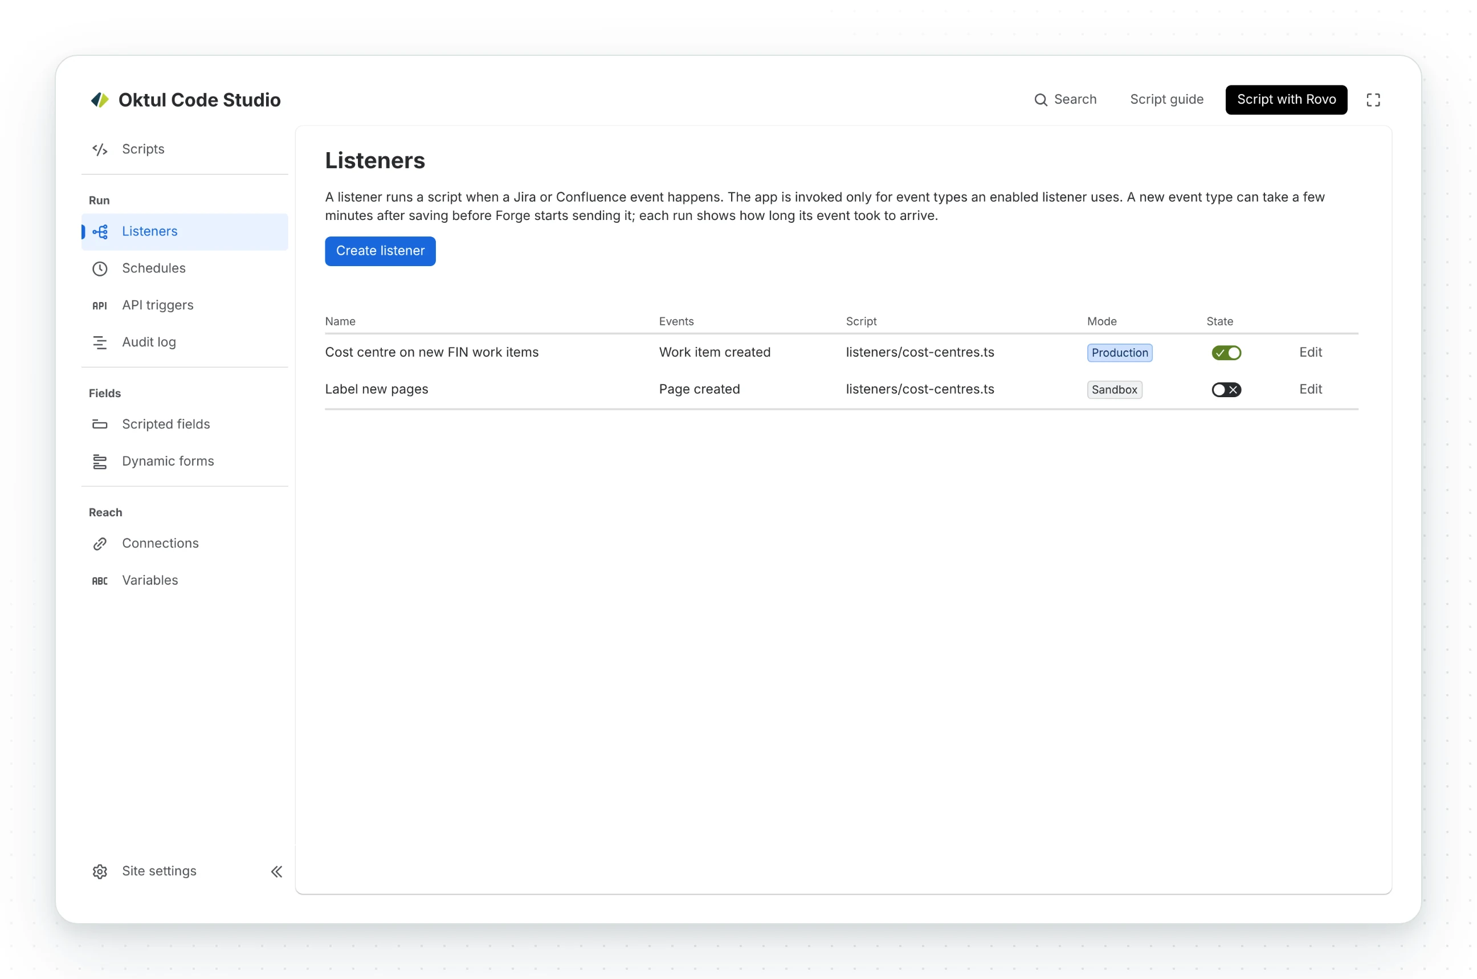Open Connections page
The width and height of the screenshot is (1477, 979).
coord(185,544)
